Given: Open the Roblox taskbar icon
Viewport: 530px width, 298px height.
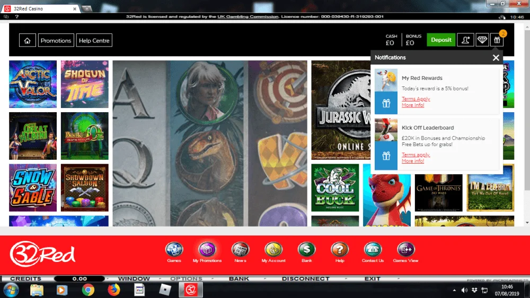Looking at the screenshot, I should (165, 290).
